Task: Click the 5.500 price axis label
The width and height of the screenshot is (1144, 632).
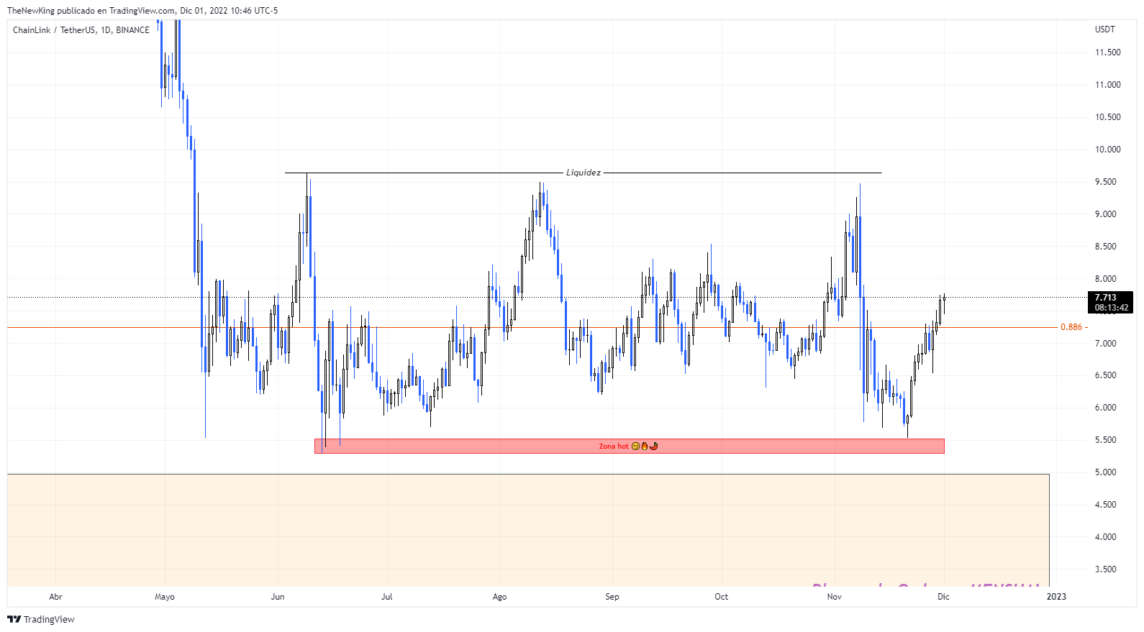Action: (x=1105, y=440)
